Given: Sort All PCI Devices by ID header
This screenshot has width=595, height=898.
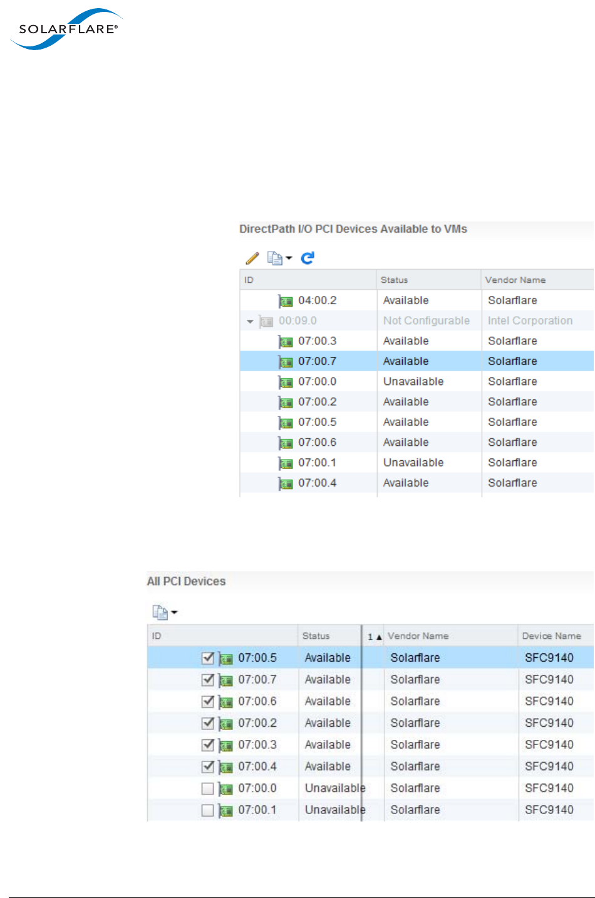Looking at the screenshot, I should (x=223, y=636).
